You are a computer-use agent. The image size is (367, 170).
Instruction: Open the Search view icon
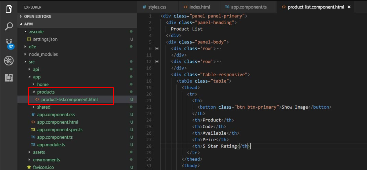coord(9,26)
